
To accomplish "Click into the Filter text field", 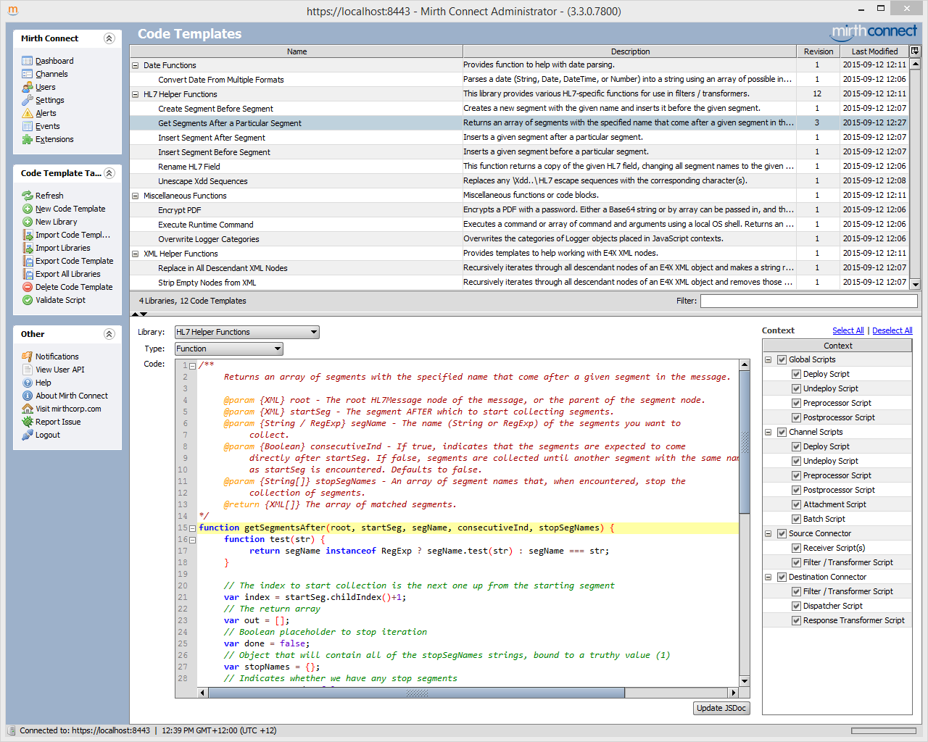I will click(x=808, y=301).
